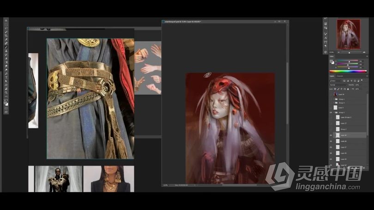Viewport: 374px width, 210px height.
Task: Switch to the Channels tab
Action: pos(340,76)
